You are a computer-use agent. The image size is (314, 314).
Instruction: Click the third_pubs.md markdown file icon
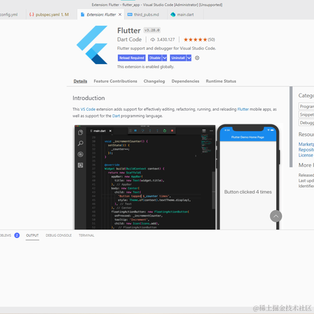[130, 14]
